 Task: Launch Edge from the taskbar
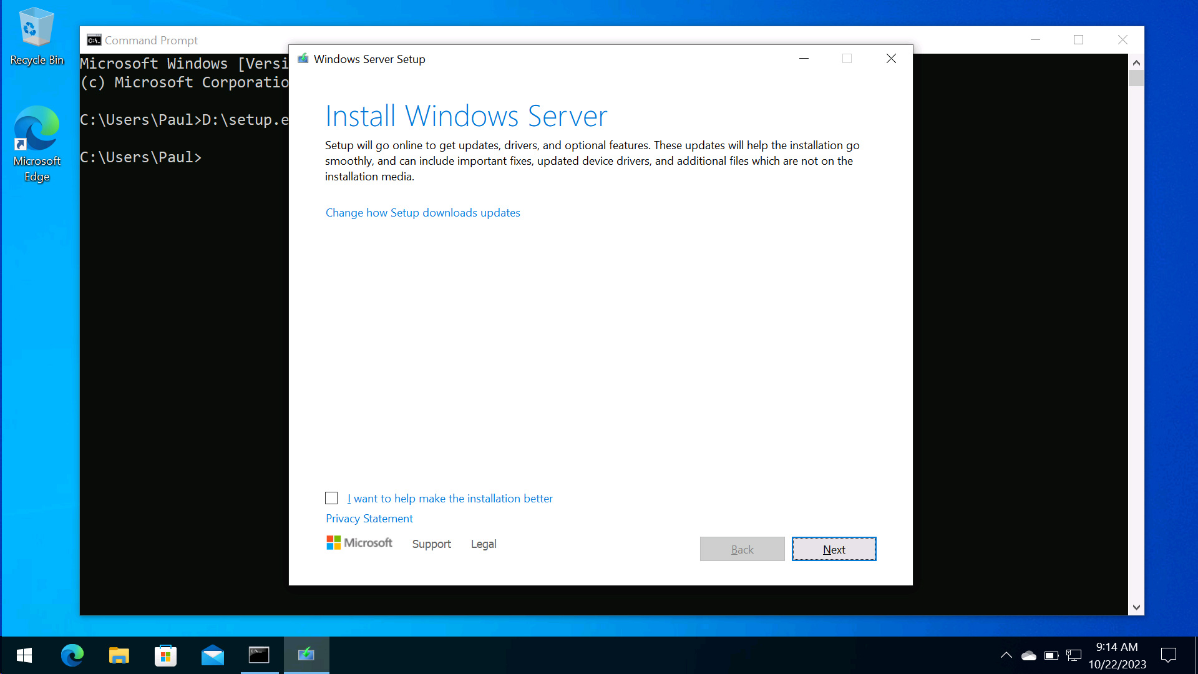pos(72,655)
